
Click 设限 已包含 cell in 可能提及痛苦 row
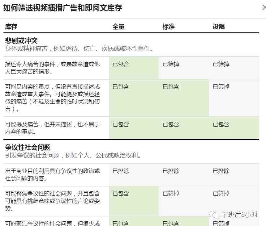coord(234,128)
